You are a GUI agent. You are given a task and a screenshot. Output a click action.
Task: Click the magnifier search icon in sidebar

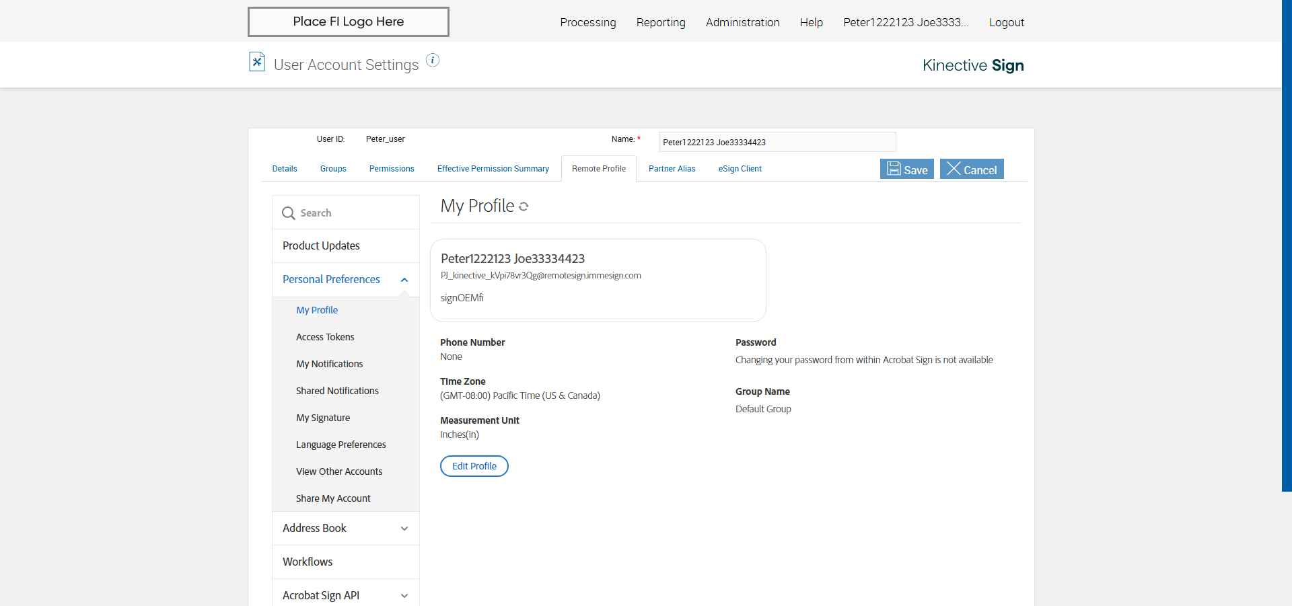click(x=289, y=213)
